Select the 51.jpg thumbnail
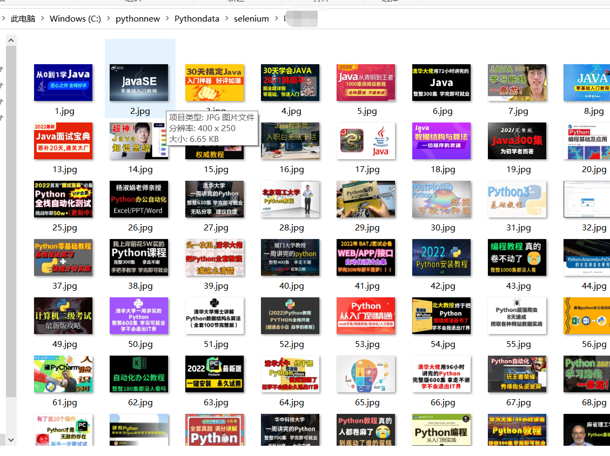Image resolution: width=610 pixels, height=456 pixels. coord(214,316)
